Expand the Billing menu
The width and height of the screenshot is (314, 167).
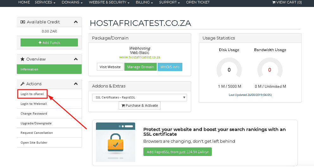pos(144,3)
